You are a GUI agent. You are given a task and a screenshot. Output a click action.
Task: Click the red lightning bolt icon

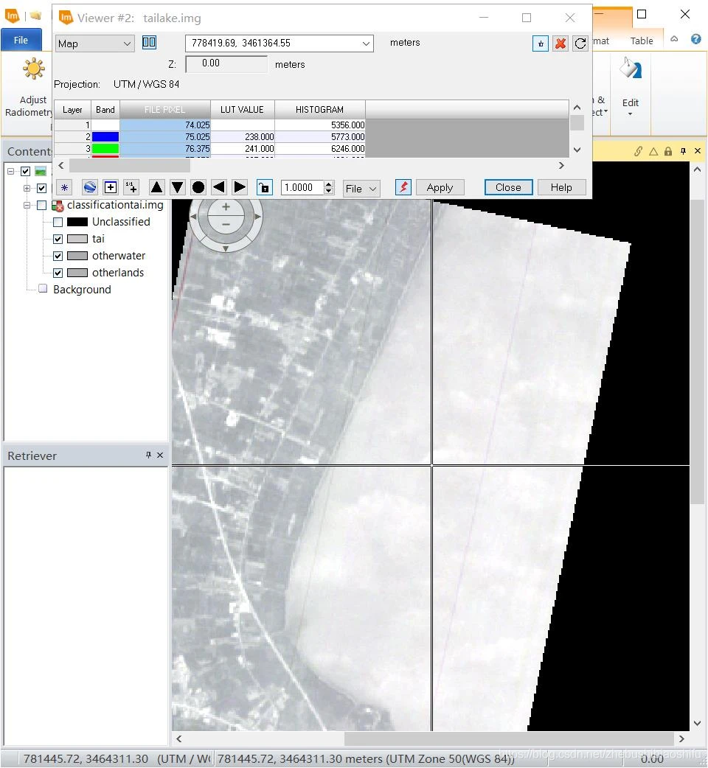(403, 187)
